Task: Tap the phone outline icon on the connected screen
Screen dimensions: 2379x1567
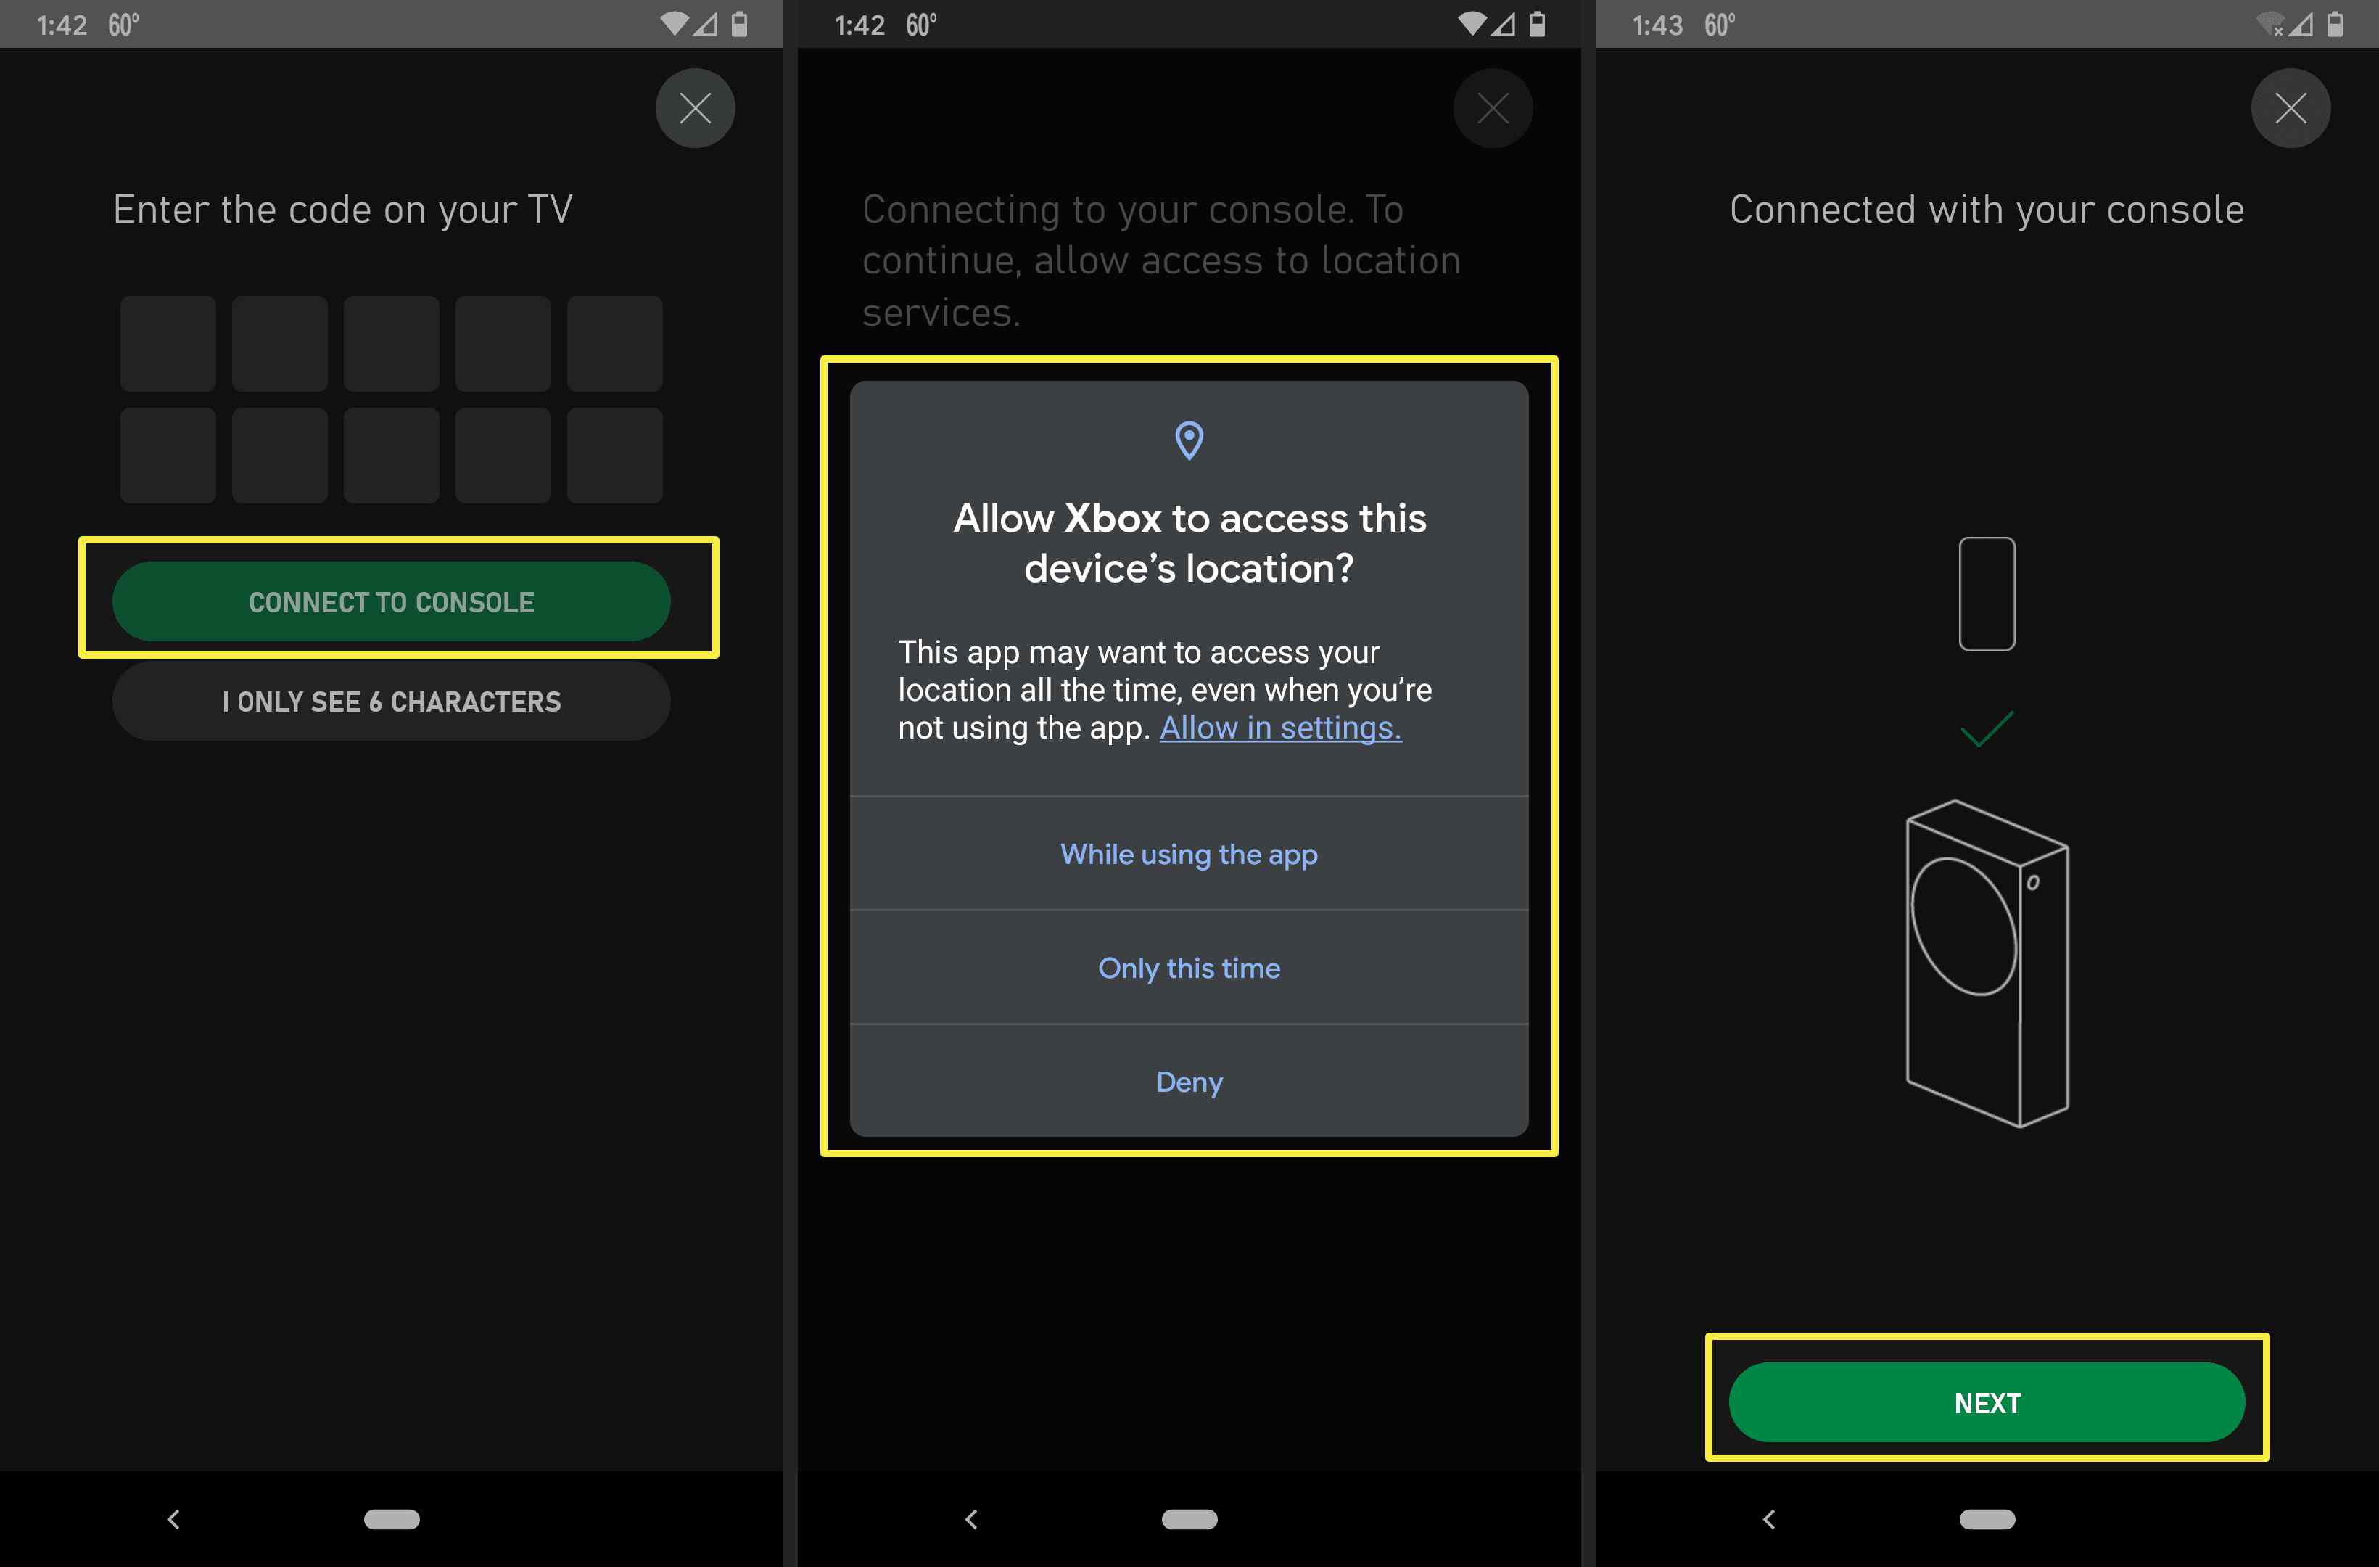Action: (1986, 594)
